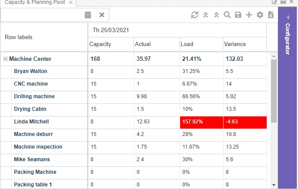Export pivot to Excel

271,15
